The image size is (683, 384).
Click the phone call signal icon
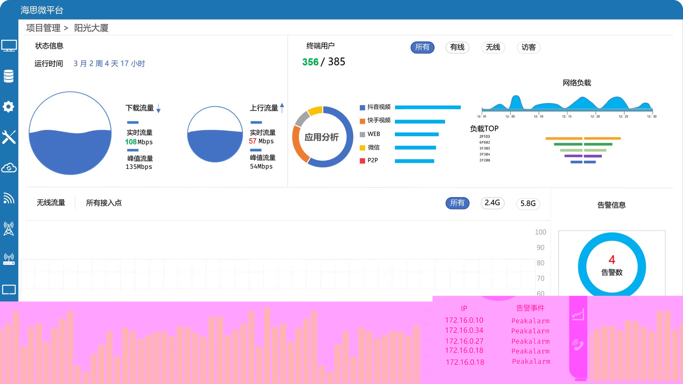(578, 345)
